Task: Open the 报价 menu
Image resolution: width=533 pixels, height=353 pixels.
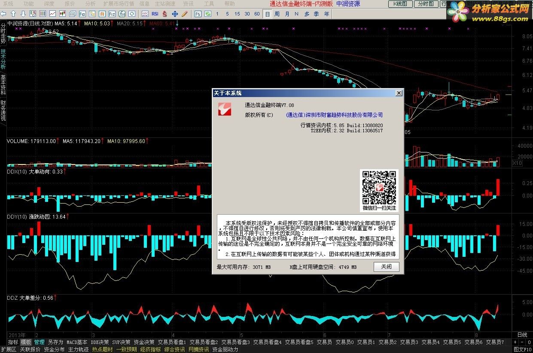Action: coord(70,3)
